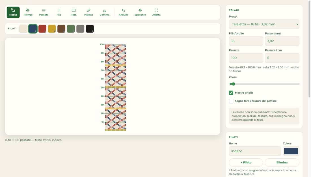Fit the pattern with Adatta
Viewport: 311px width, 177px height.
(x=156, y=12)
